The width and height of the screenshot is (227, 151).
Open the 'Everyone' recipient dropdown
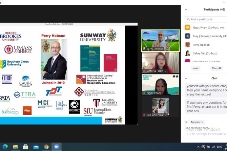point(197,122)
